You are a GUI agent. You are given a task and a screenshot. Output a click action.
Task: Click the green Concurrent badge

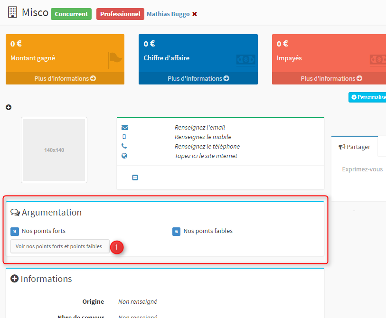(x=71, y=14)
